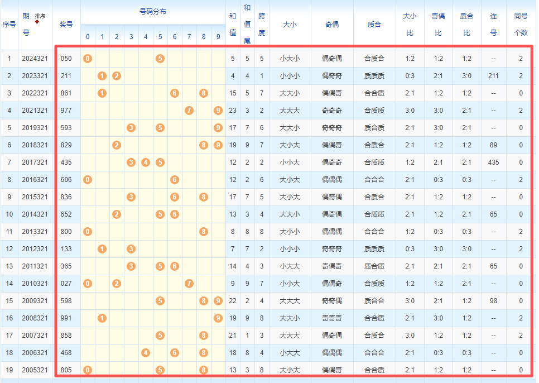Screen dimensions: 539x383
Task: Click the red sort arrow under 排序
Action: [37, 22]
